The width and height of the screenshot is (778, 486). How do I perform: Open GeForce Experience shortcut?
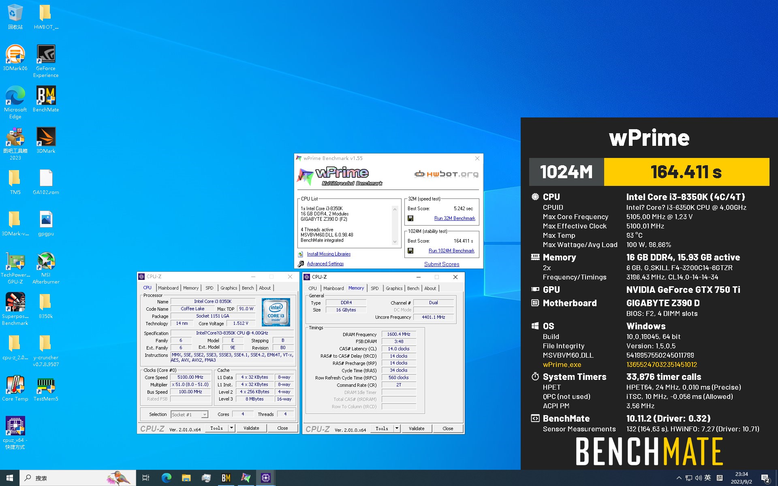pos(46,61)
